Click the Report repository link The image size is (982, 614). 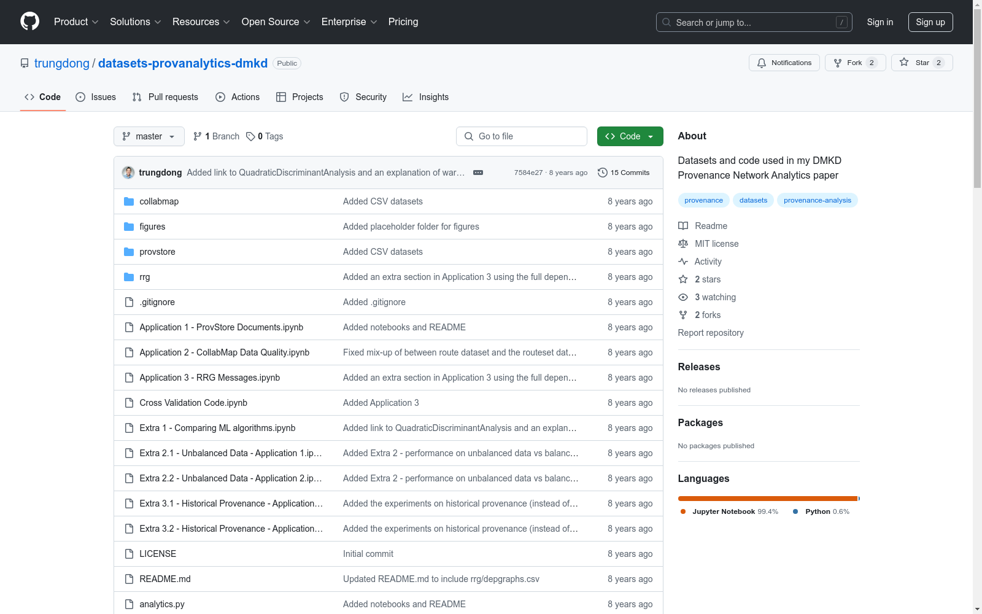(x=711, y=333)
